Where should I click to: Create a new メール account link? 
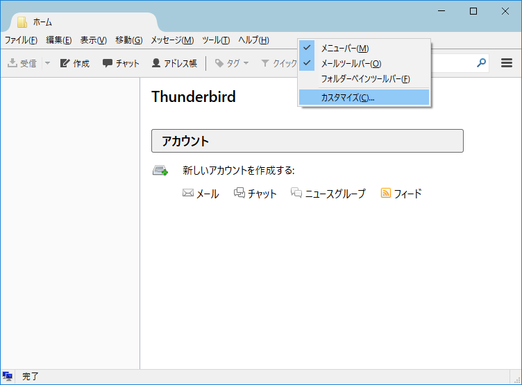[x=208, y=194]
